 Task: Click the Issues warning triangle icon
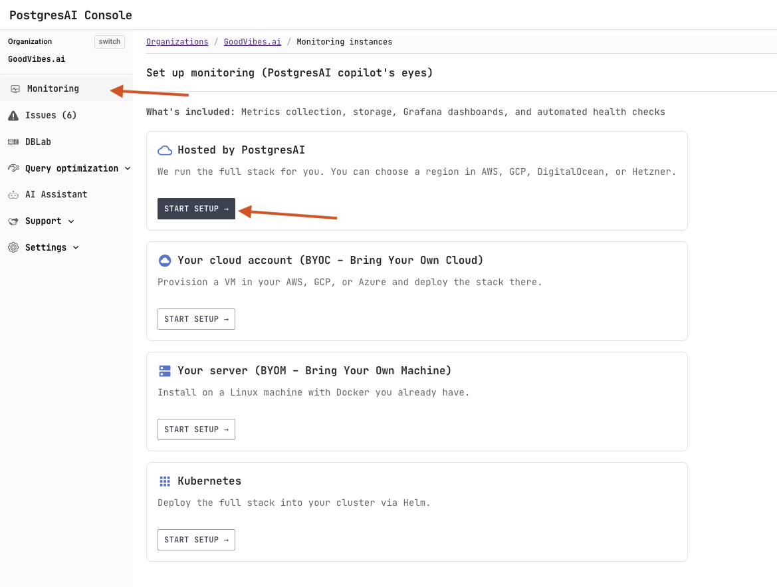pyautogui.click(x=13, y=115)
